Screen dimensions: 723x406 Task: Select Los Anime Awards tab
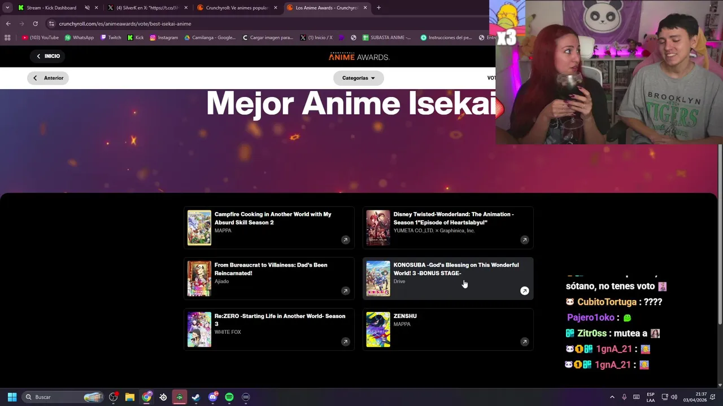tap(326, 8)
